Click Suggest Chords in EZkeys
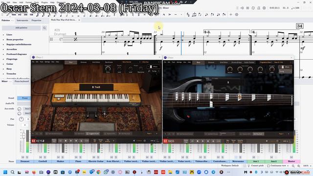 coord(92,133)
